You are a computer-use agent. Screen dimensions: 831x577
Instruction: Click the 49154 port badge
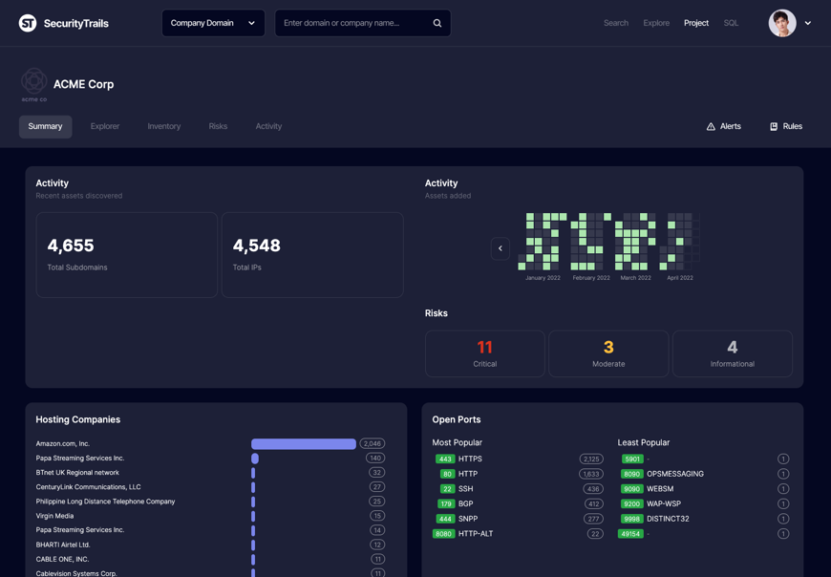(x=630, y=534)
